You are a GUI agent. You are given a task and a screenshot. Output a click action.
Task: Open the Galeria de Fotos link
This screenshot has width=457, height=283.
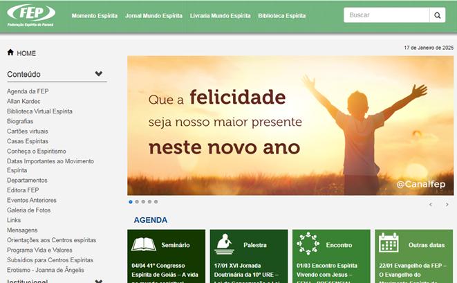(x=28, y=210)
